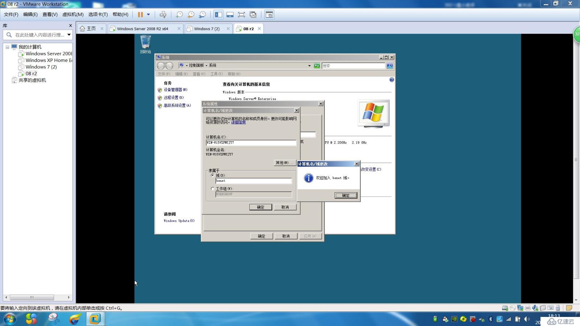Open Bluetooth icon in system tray
The width and height of the screenshot is (580, 326).
pyautogui.click(x=490, y=319)
